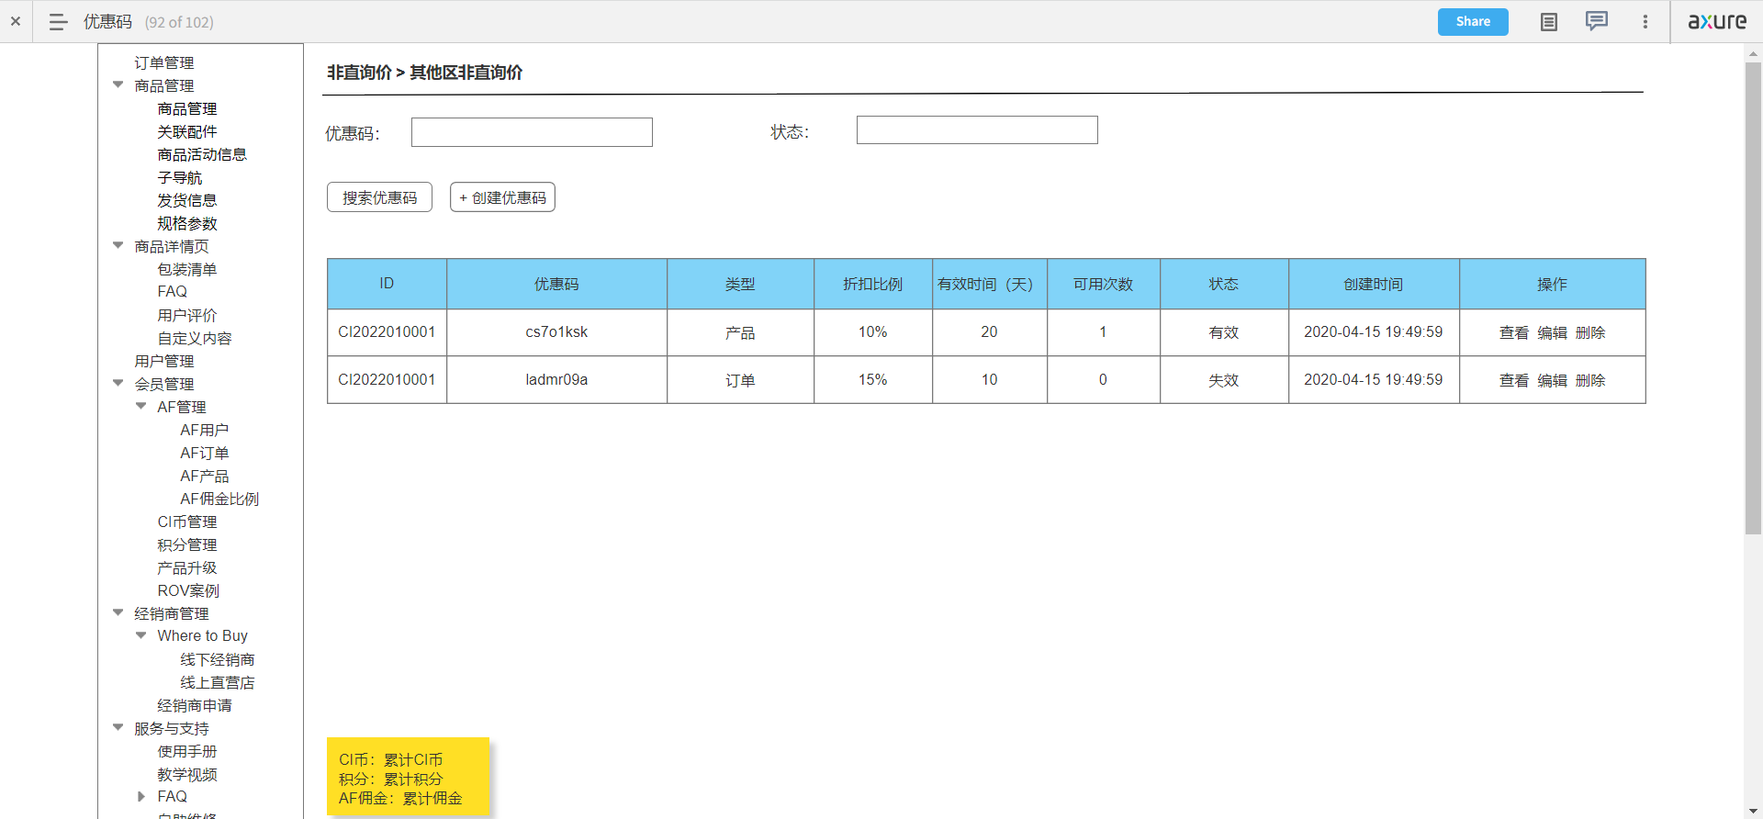The height and width of the screenshot is (819, 1763).
Task: Open the 自定义内容 page
Action: tap(195, 338)
